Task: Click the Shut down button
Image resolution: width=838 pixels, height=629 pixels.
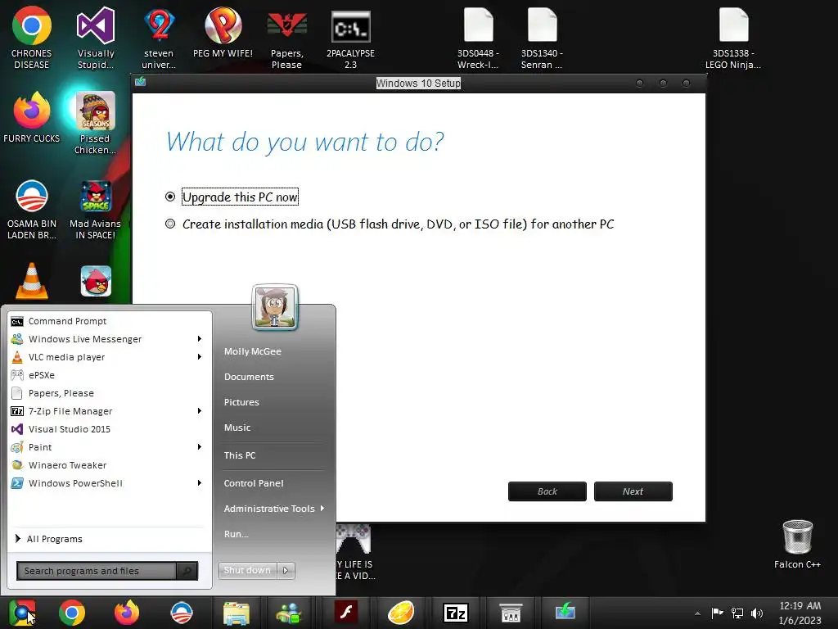Action: click(x=248, y=570)
